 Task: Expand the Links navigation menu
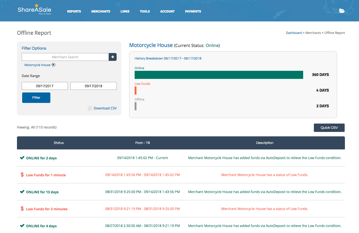click(x=125, y=11)
